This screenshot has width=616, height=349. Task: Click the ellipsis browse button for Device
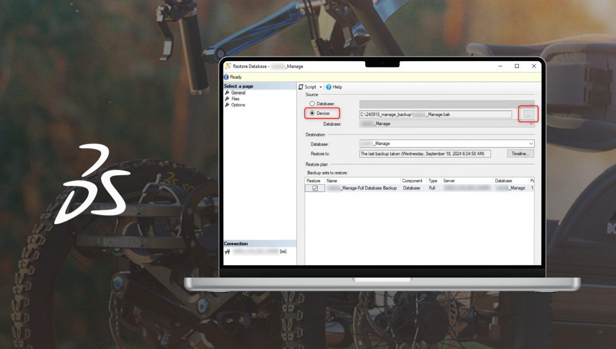click(x=529, y=115)
